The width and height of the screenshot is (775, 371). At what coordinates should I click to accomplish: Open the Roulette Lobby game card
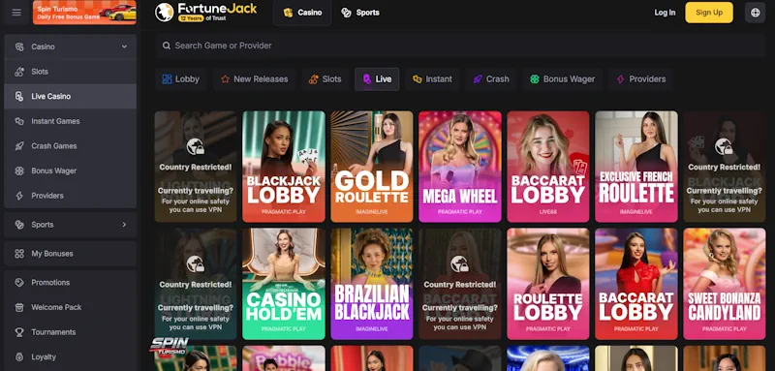(x=548, y=284)
